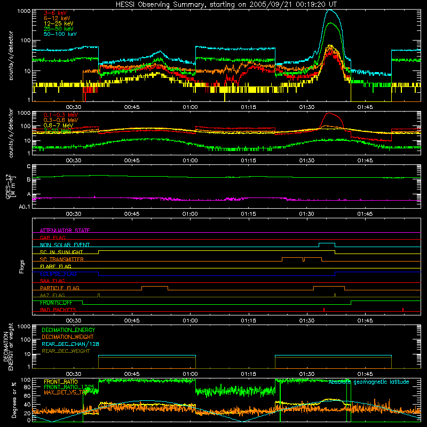This screenshot has width=427, height=427.
Task: Click the '0.8-7 MeV' legend label
Action: point(58,125)
